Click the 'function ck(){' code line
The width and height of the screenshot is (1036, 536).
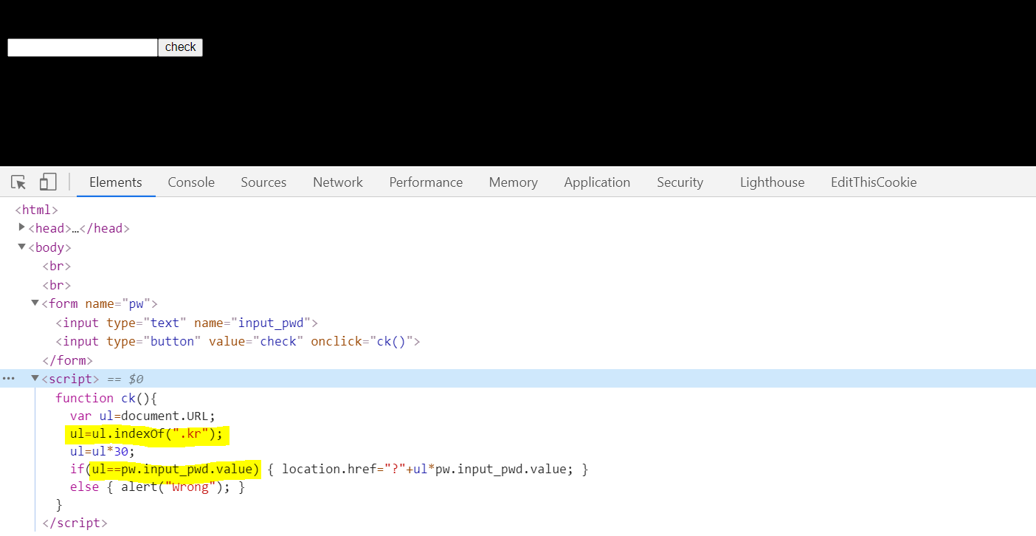(106, 398)
